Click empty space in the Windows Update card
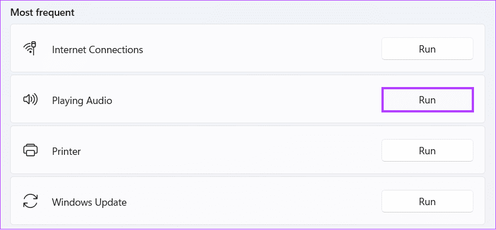Image resolution: width=496 pixels, height=230 pixels. click(253, 201)
